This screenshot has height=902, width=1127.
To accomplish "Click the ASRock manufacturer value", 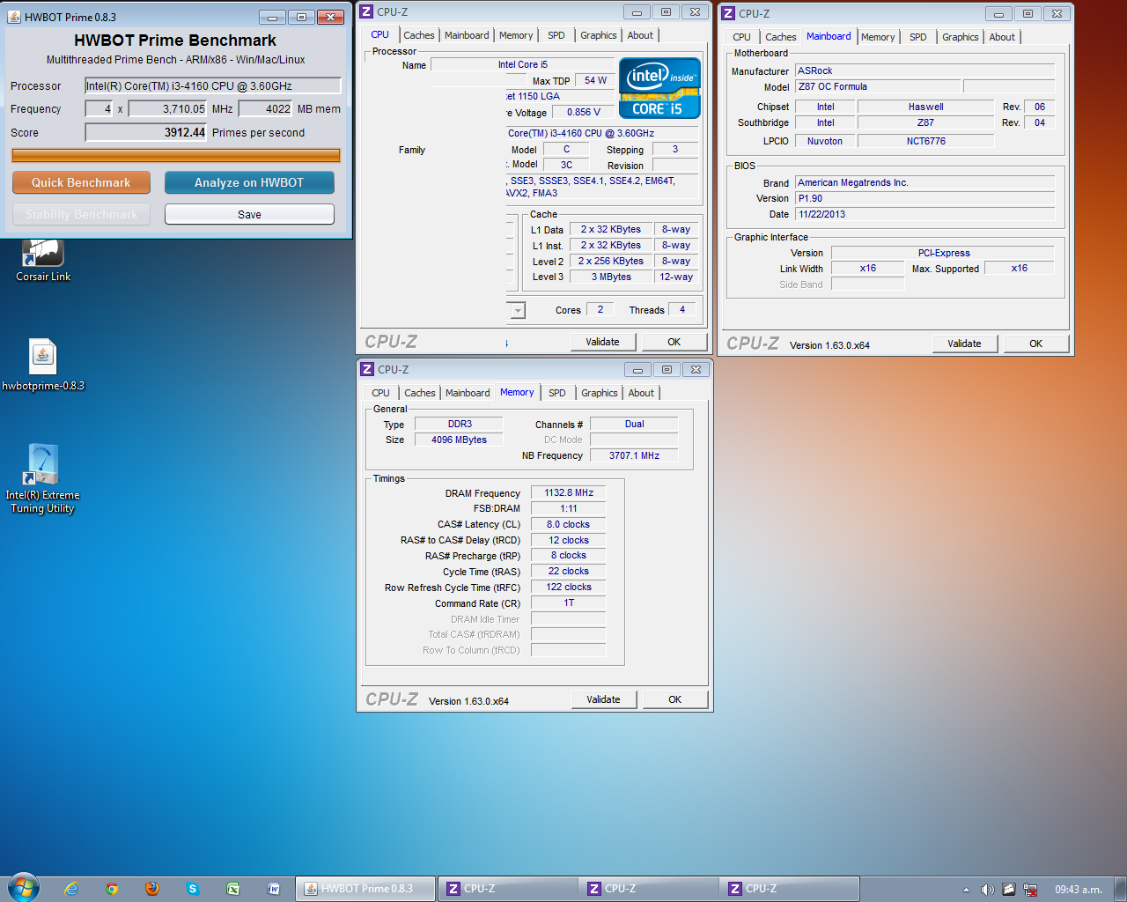I will click(924, 70).
